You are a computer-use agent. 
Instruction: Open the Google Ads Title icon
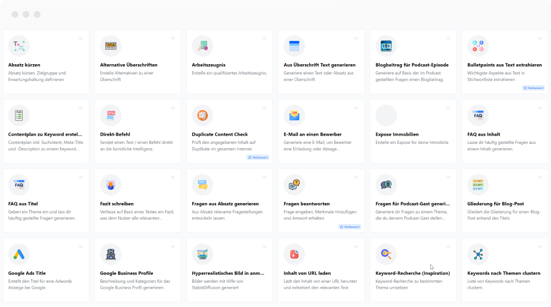pos(19,254)
